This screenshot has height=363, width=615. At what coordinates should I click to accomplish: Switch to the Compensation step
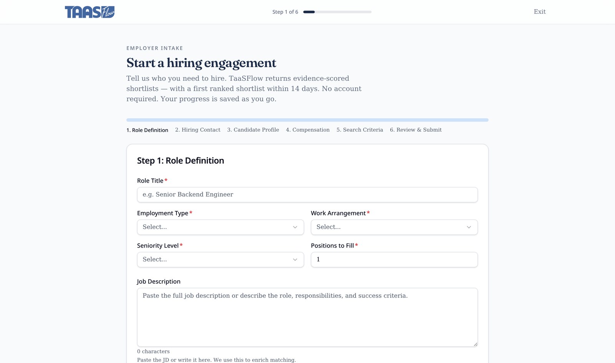coord(307,130)
